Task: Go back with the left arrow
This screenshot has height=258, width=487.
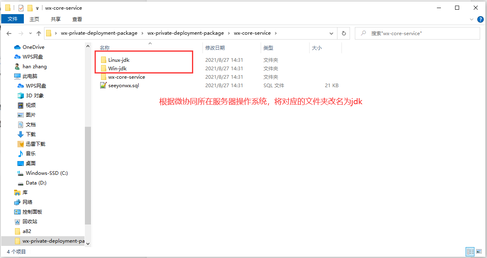Action: [9, 34]
